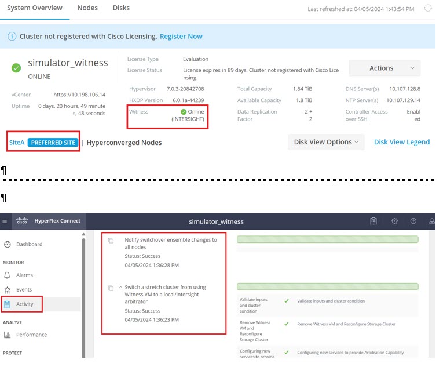The height and width of the screenshot is (367, 436).
Task: Click the PREFERRED SITE badge
Action: pos(53,143)
